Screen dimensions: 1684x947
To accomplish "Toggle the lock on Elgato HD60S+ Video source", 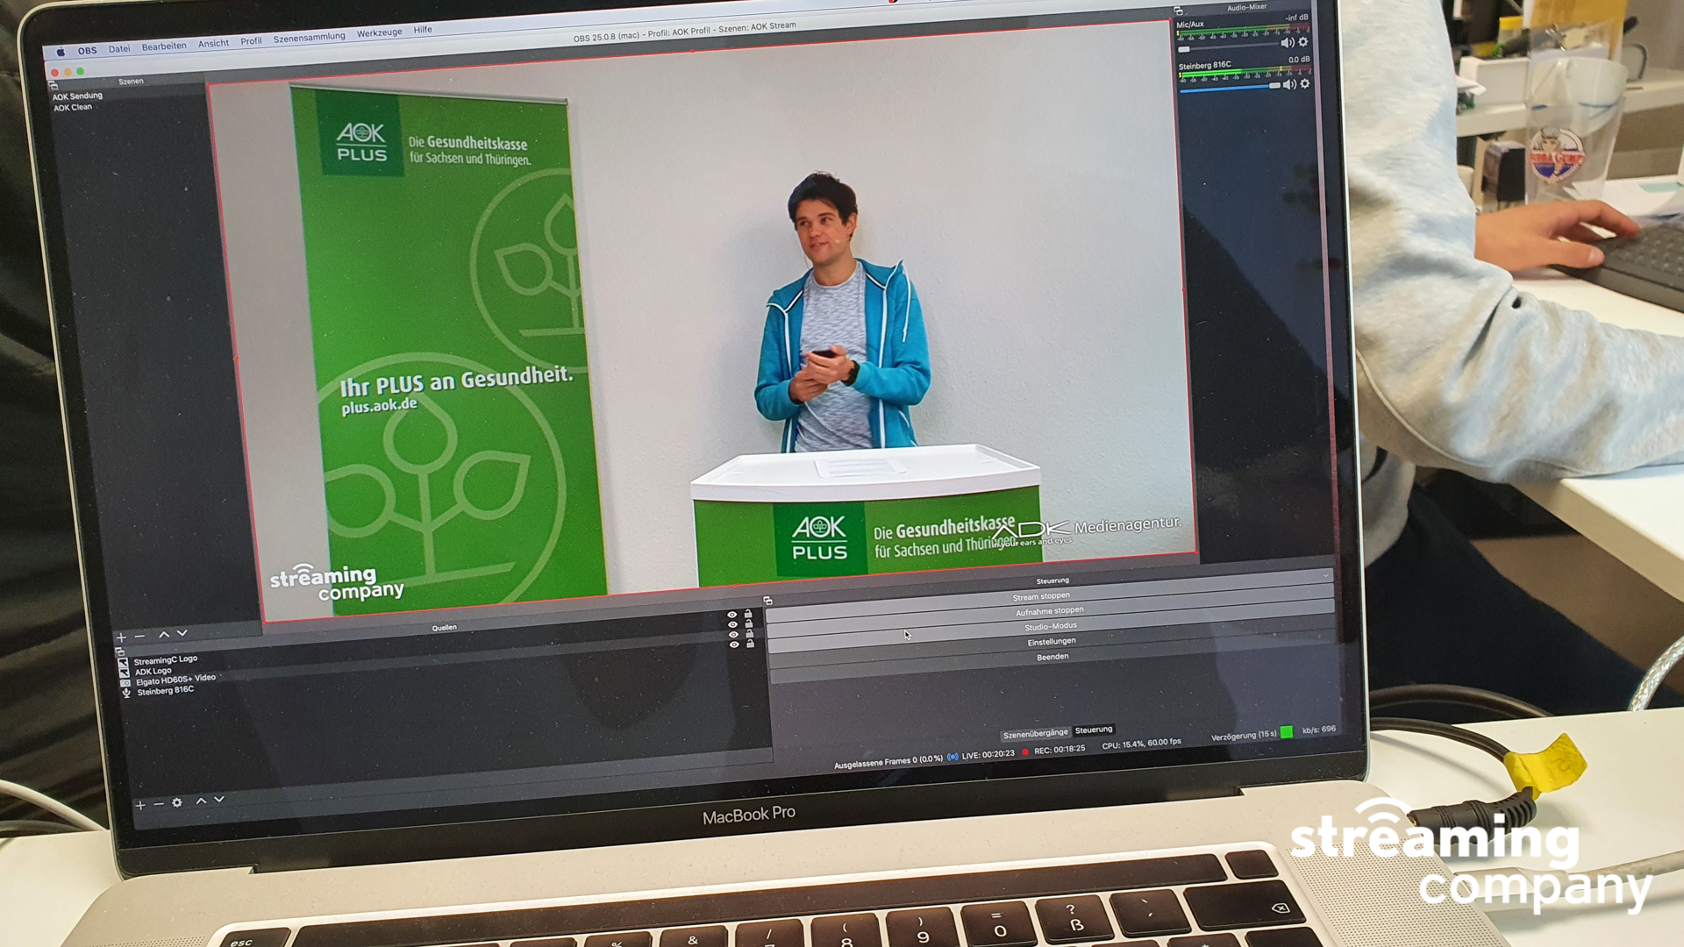I will (750, 634).
